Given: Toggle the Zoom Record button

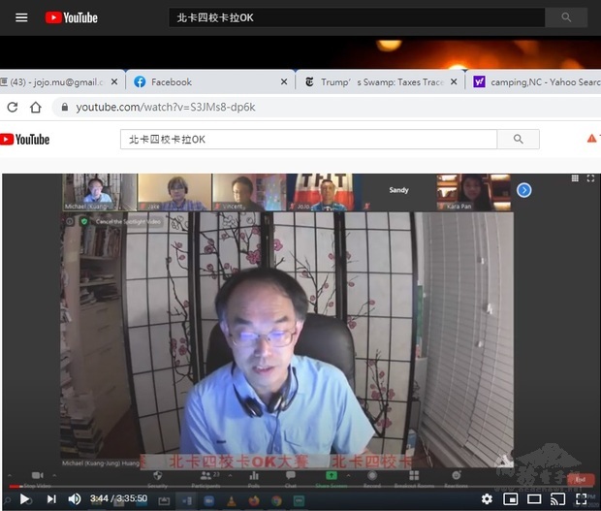Looking at the screenshot, I should (x=372, y=479).
